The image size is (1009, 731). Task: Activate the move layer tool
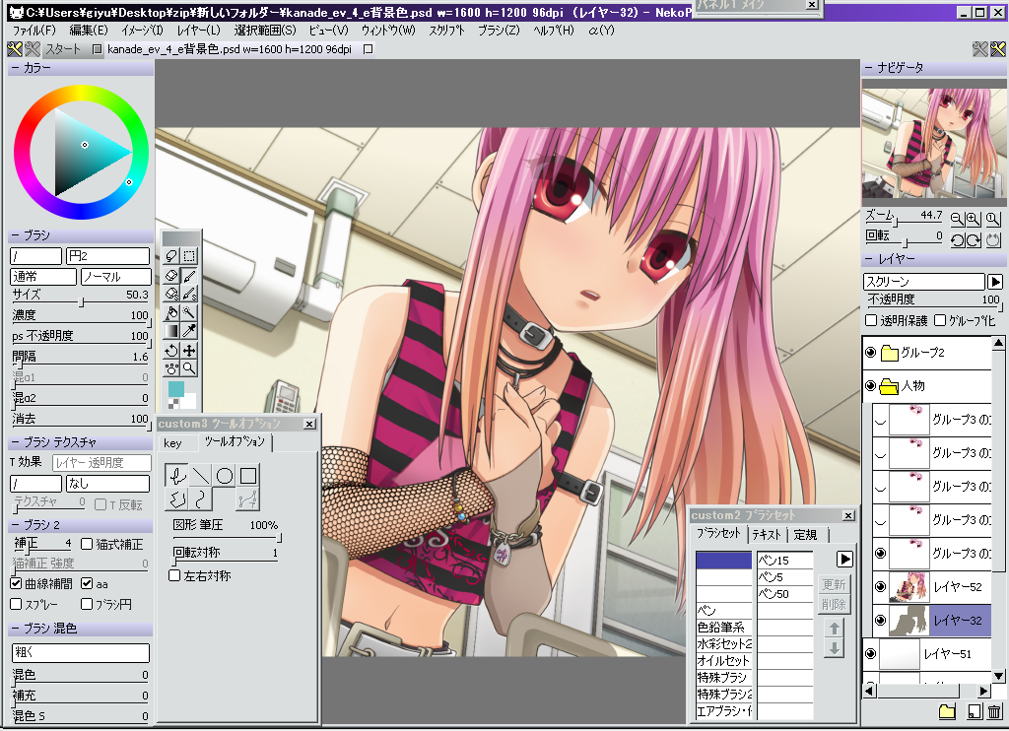[189, 350]
